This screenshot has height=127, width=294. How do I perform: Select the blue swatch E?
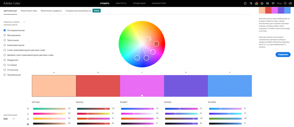[x=230, y=86]
